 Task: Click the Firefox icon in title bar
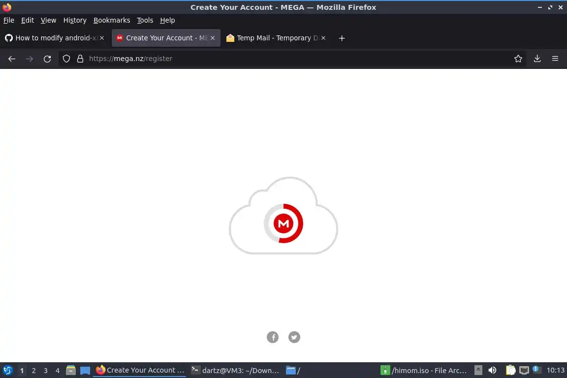pyautogui.click(x=7, y=7)
